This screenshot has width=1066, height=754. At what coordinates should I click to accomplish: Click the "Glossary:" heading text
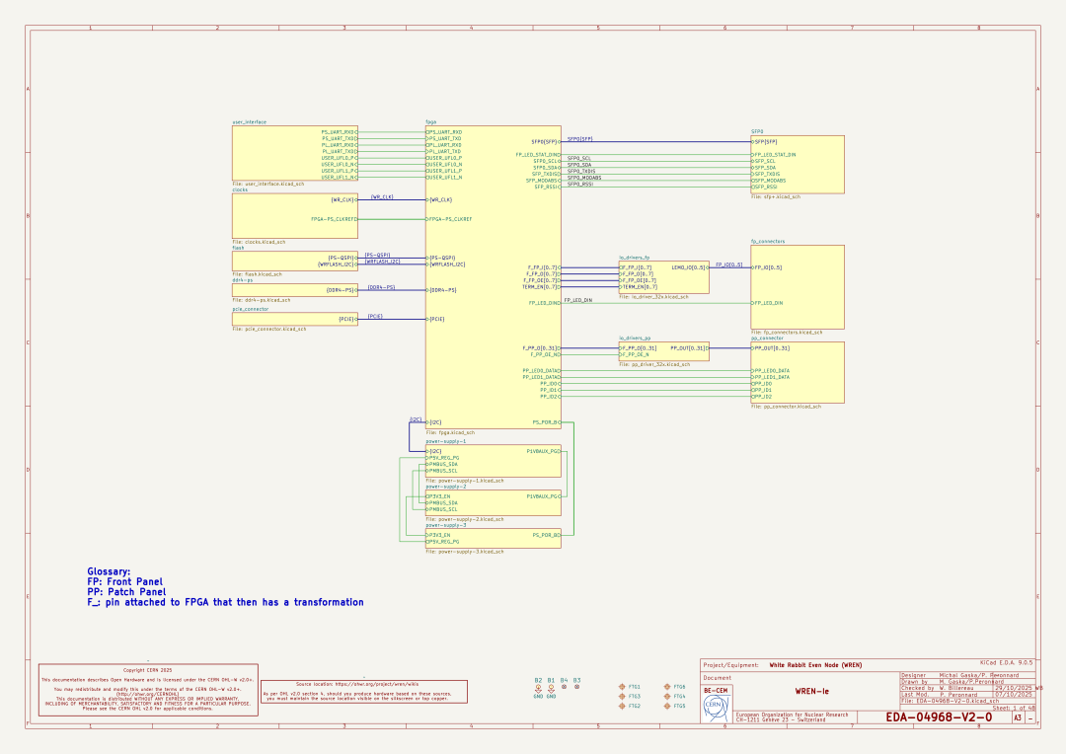(x=109, y=571)
